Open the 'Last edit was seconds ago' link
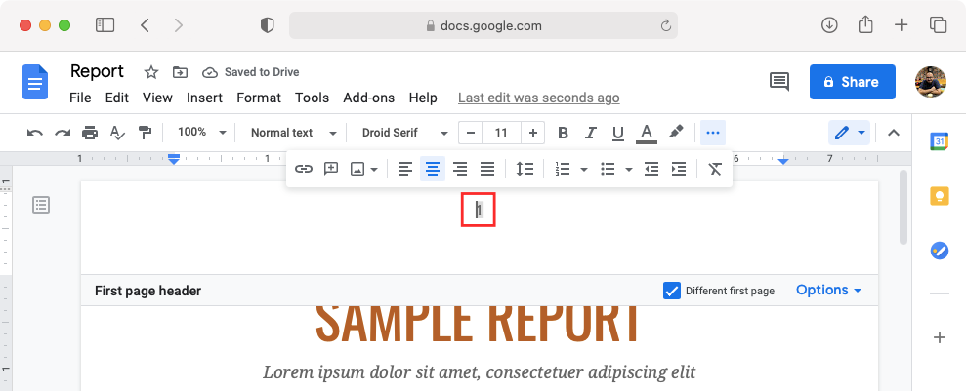966x391 pixels. tap(538, 98)
